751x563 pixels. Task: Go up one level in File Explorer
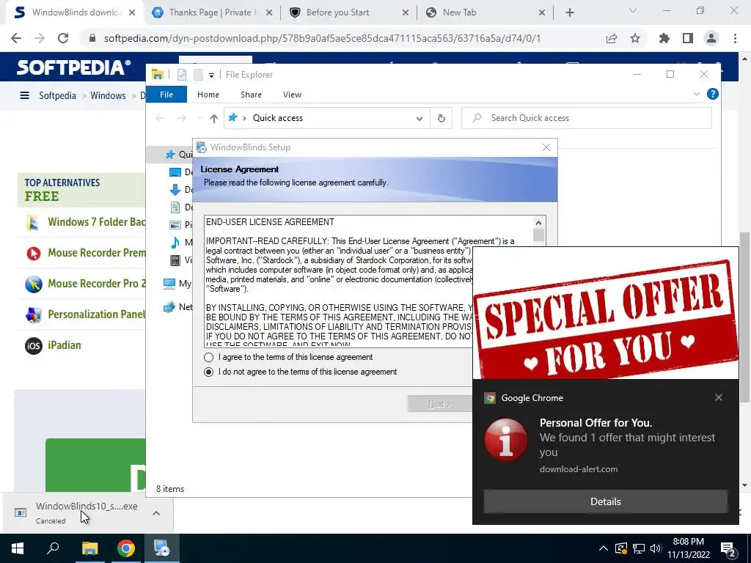214,118
